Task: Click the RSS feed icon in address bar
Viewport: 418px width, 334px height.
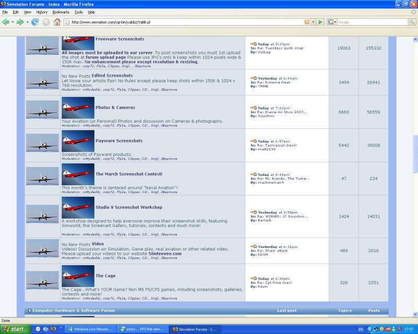Action: pyautogui.click(x=307, y=22)
